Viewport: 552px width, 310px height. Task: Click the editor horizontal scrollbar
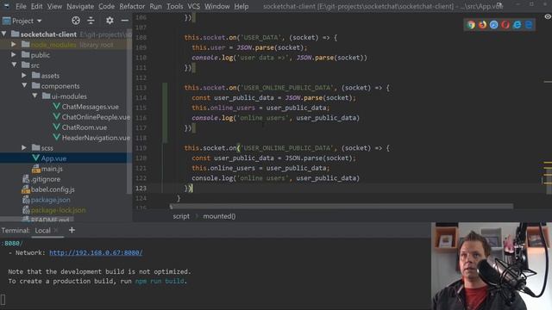pos(342,207)
